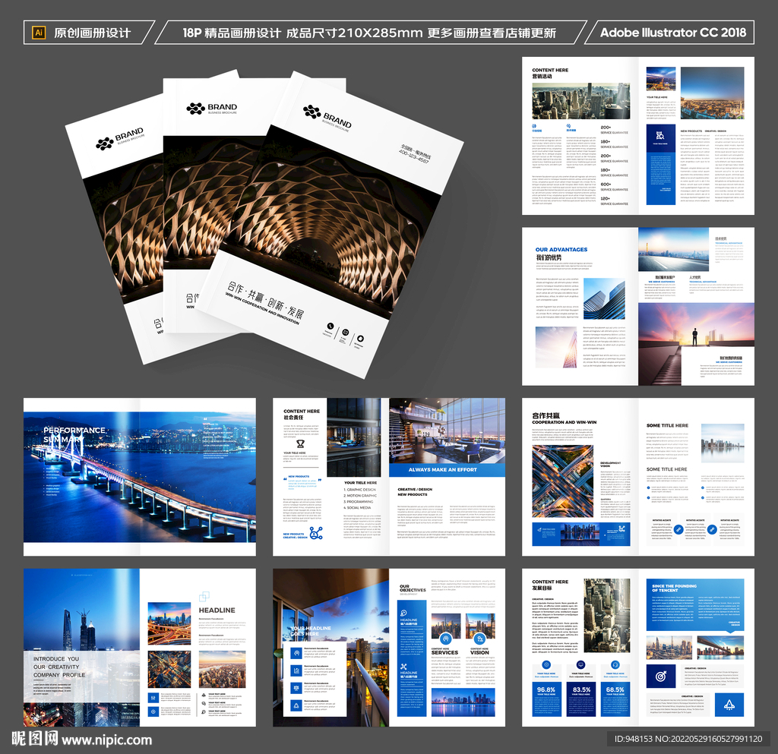Click the SERVICES heading

(444, 652)
